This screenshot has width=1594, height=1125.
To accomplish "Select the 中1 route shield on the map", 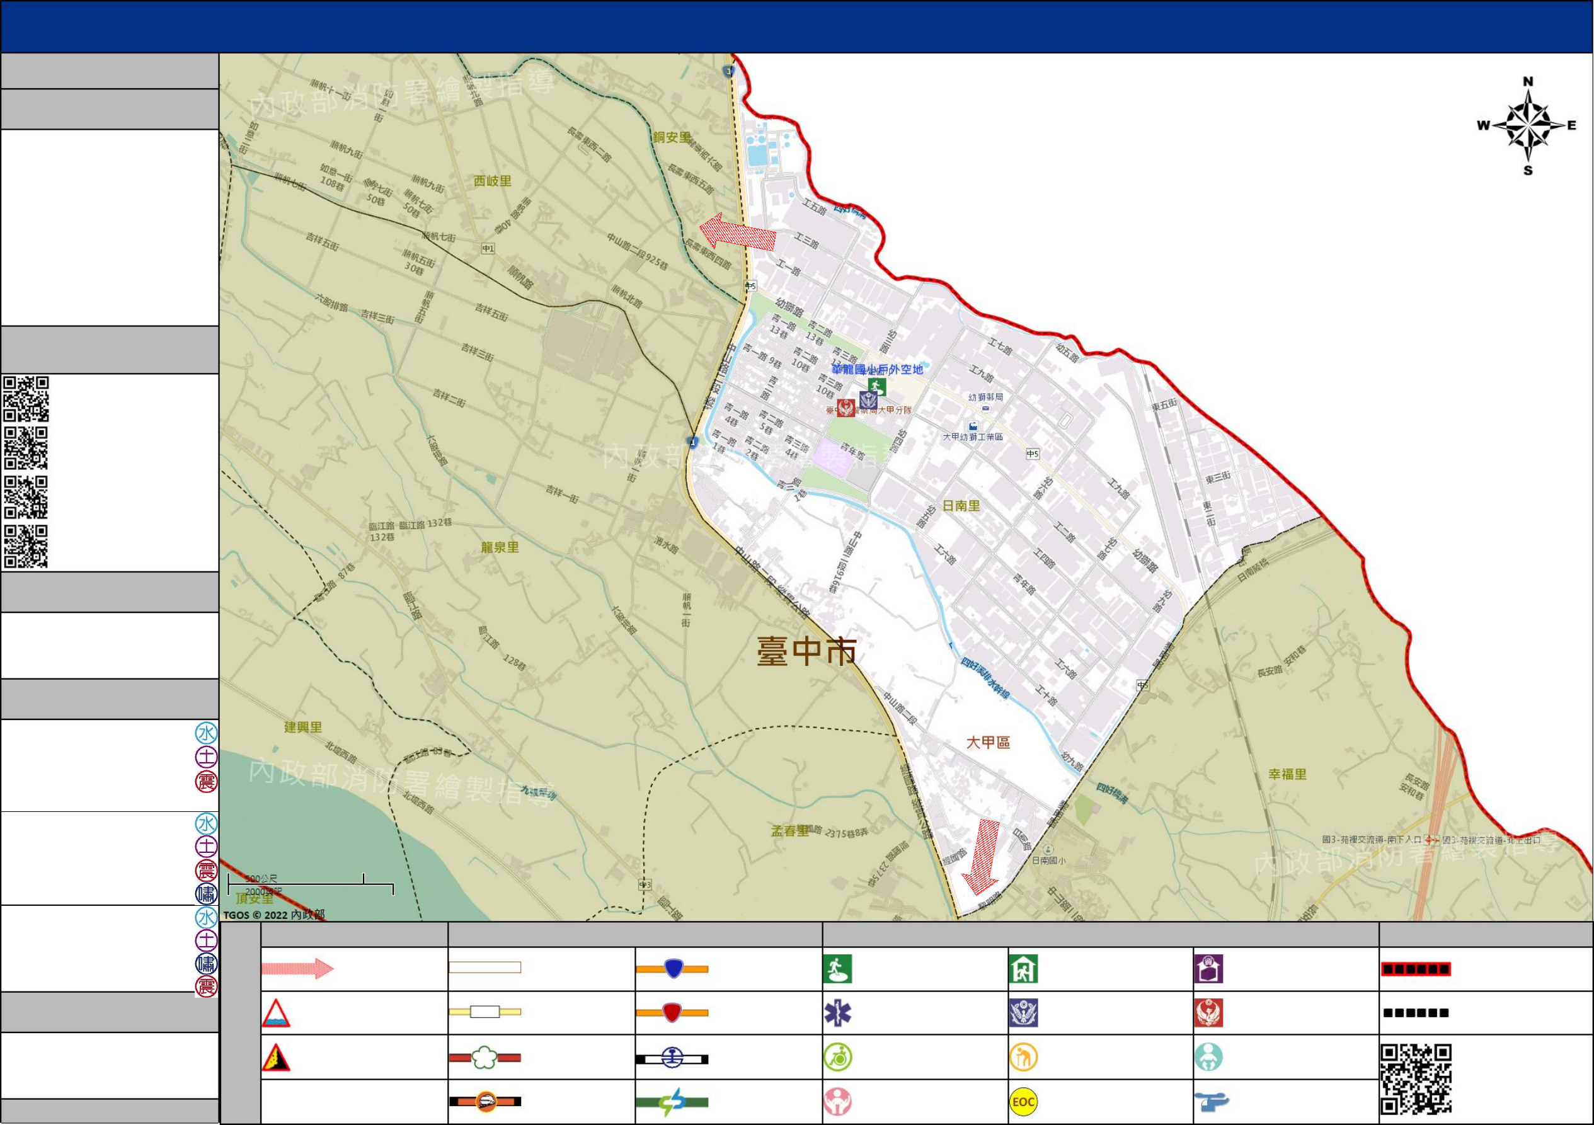I will (488, 248).
